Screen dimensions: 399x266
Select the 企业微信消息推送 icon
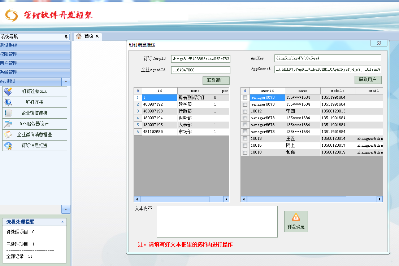pos(8,135)
